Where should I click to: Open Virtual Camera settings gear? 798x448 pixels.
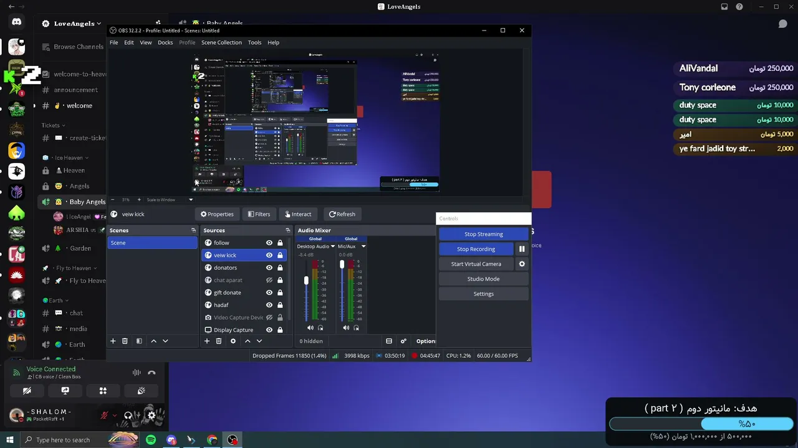tap(522, 264)
